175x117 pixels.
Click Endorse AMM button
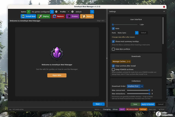(132, 109)
